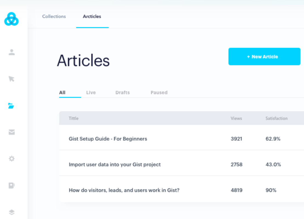This screenshot has width=304, height=219.
Task: Filter articles by Live status
Action: coord(91,92)
